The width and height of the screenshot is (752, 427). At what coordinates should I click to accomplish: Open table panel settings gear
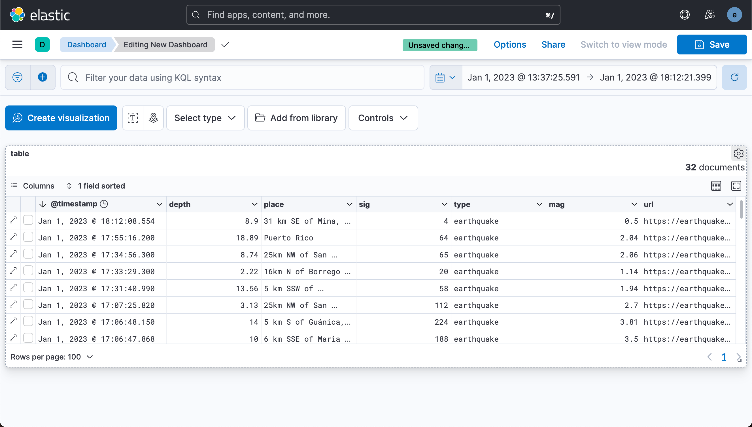[x=738, y=153]
